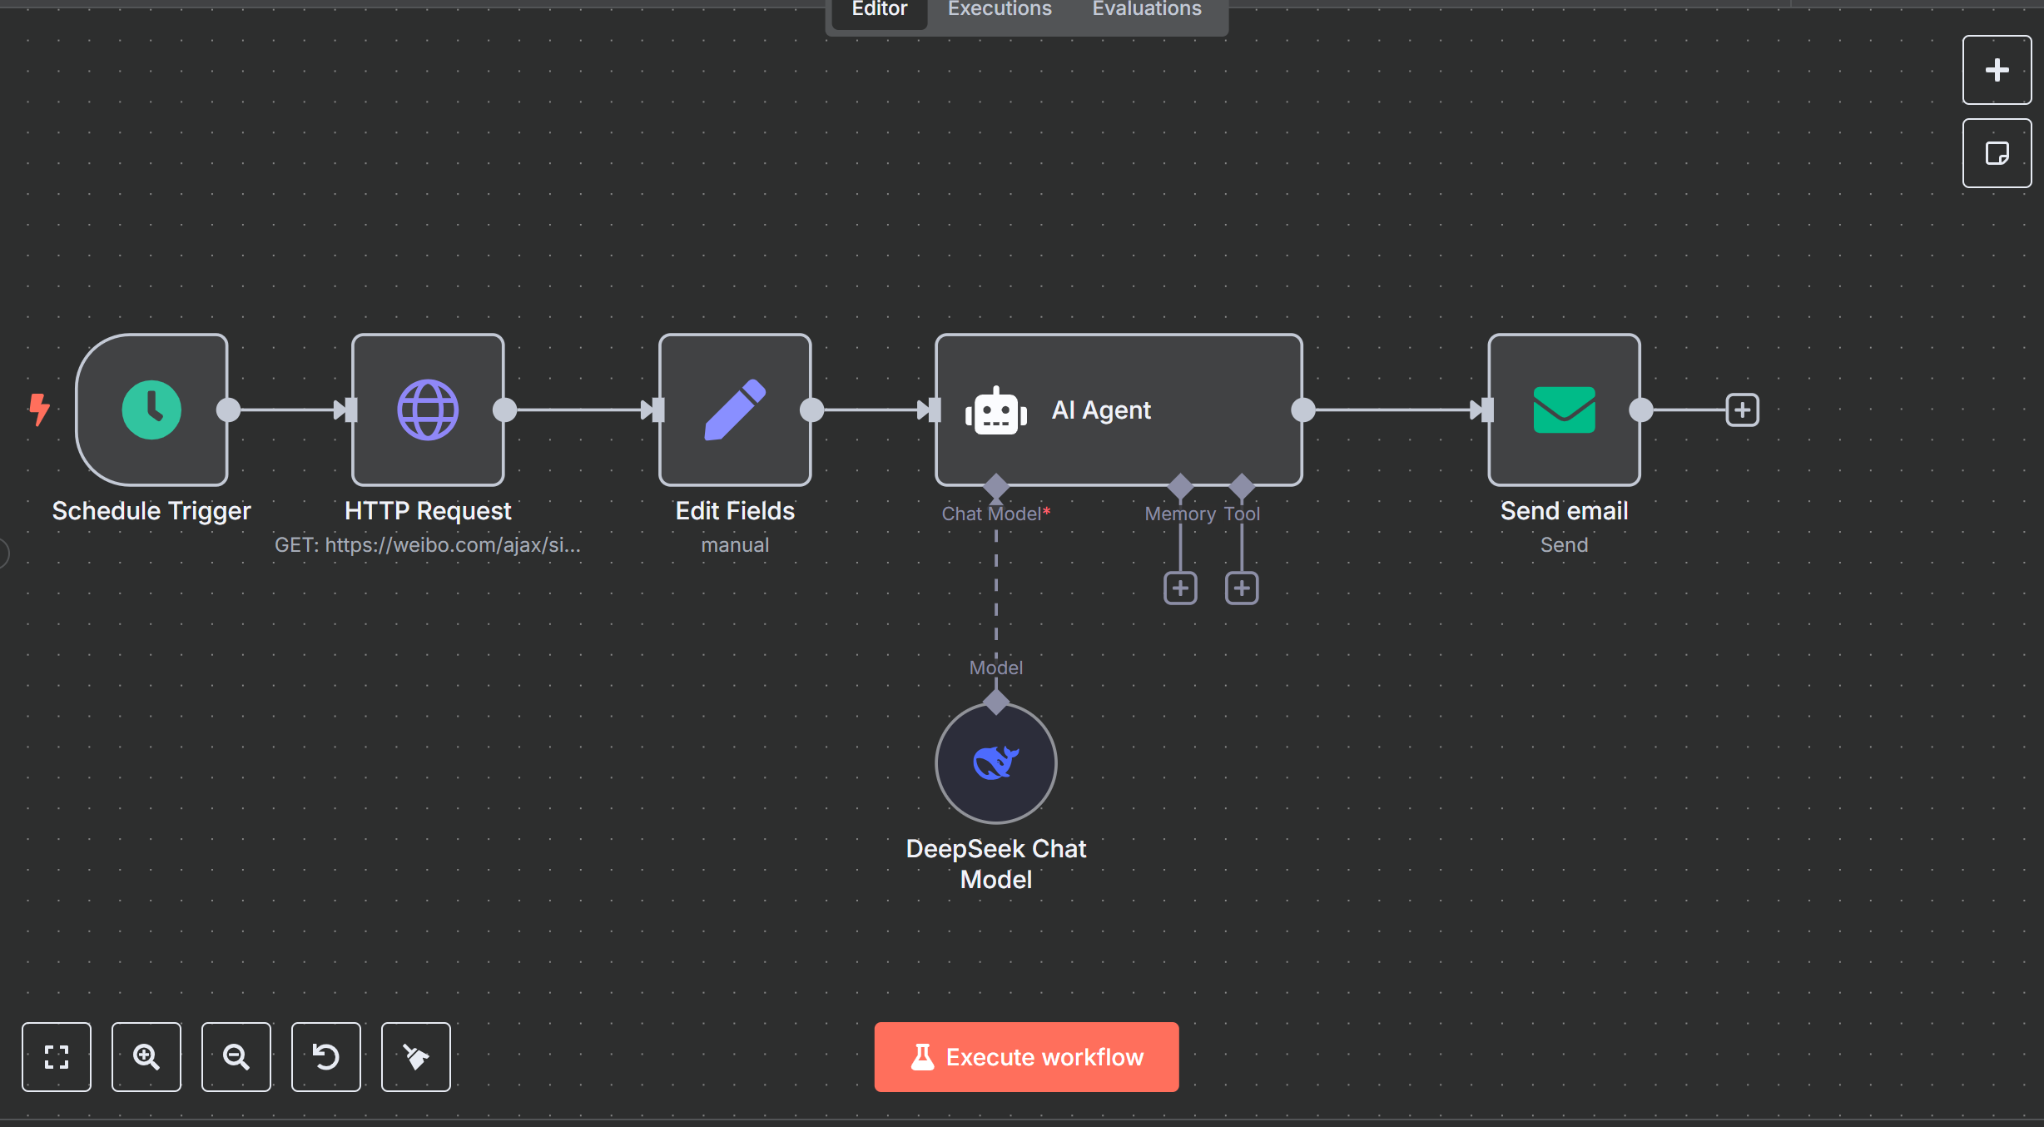Click the Tool diamond connector on AI Agent
The height and width of the screenshot is (1127, 2044).
click(1242, 486)
